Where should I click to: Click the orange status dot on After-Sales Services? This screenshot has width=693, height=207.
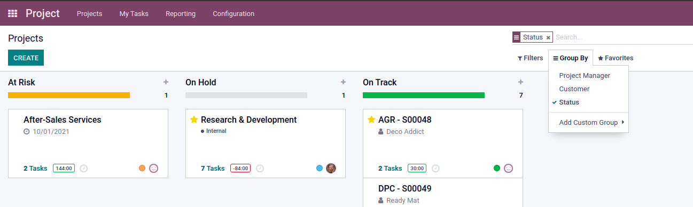coord(142,168)
